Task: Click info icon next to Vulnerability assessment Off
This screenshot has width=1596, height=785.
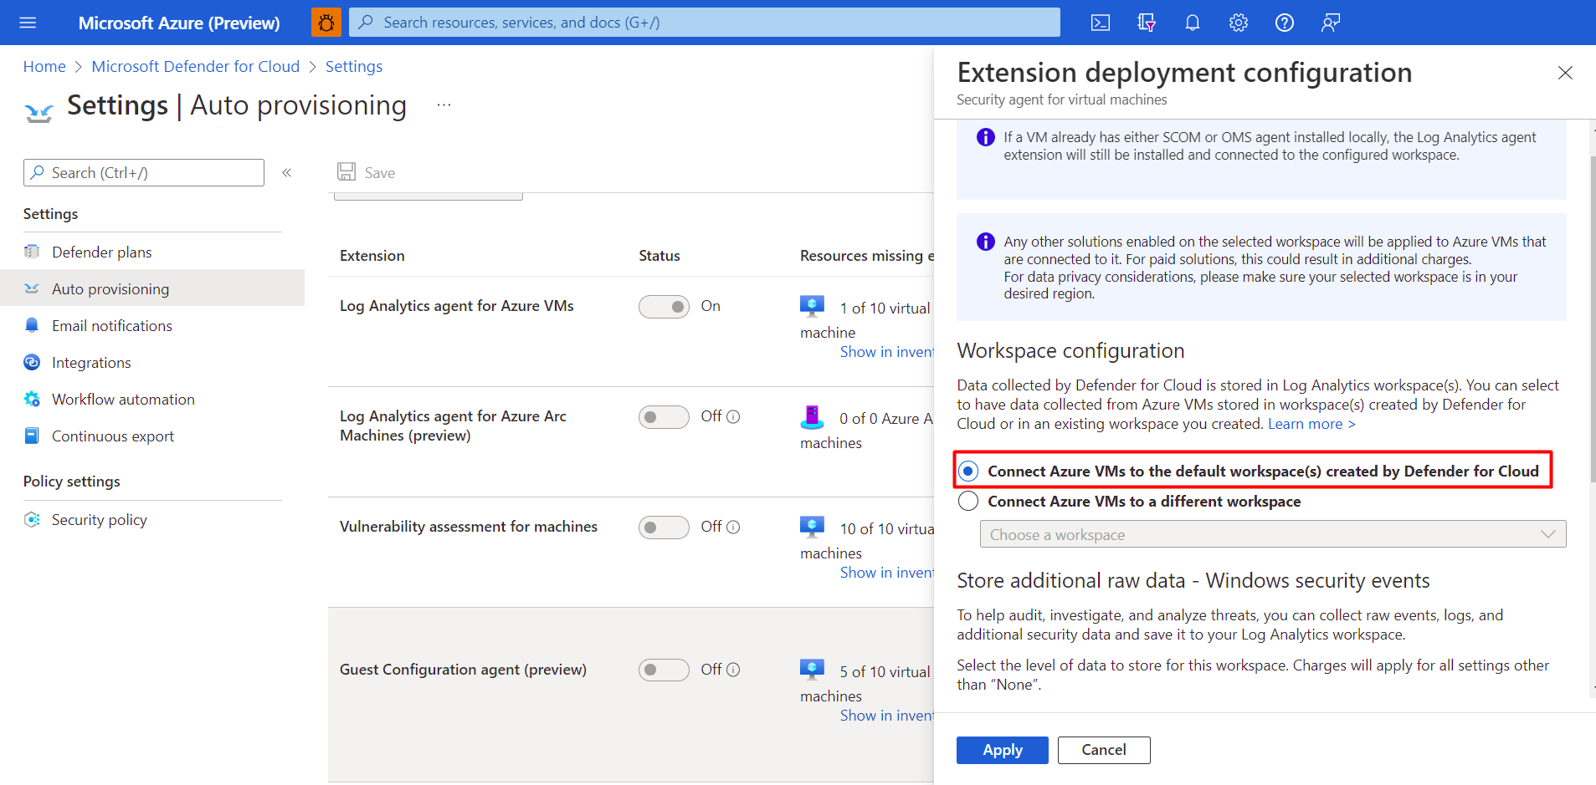Action: (x=733, y=527)
